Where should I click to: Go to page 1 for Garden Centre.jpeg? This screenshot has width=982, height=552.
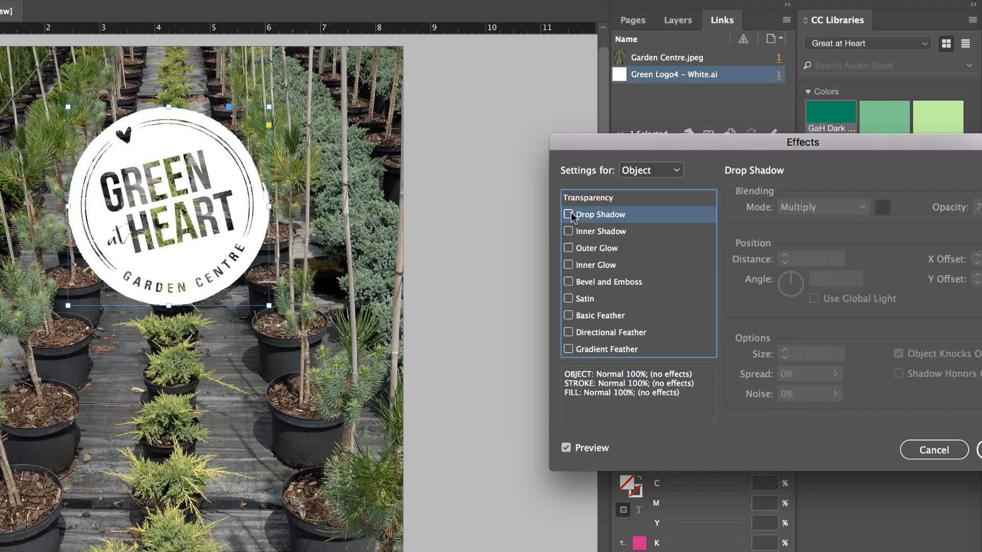click(x=779, y=58)
